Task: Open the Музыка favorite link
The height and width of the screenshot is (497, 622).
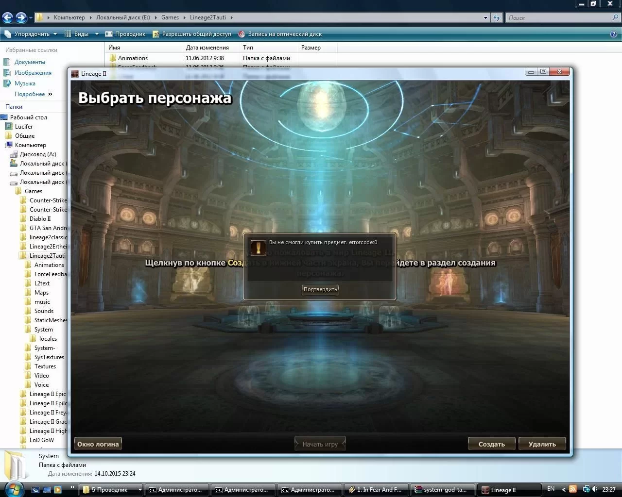Action: click(x=25, y=83)
